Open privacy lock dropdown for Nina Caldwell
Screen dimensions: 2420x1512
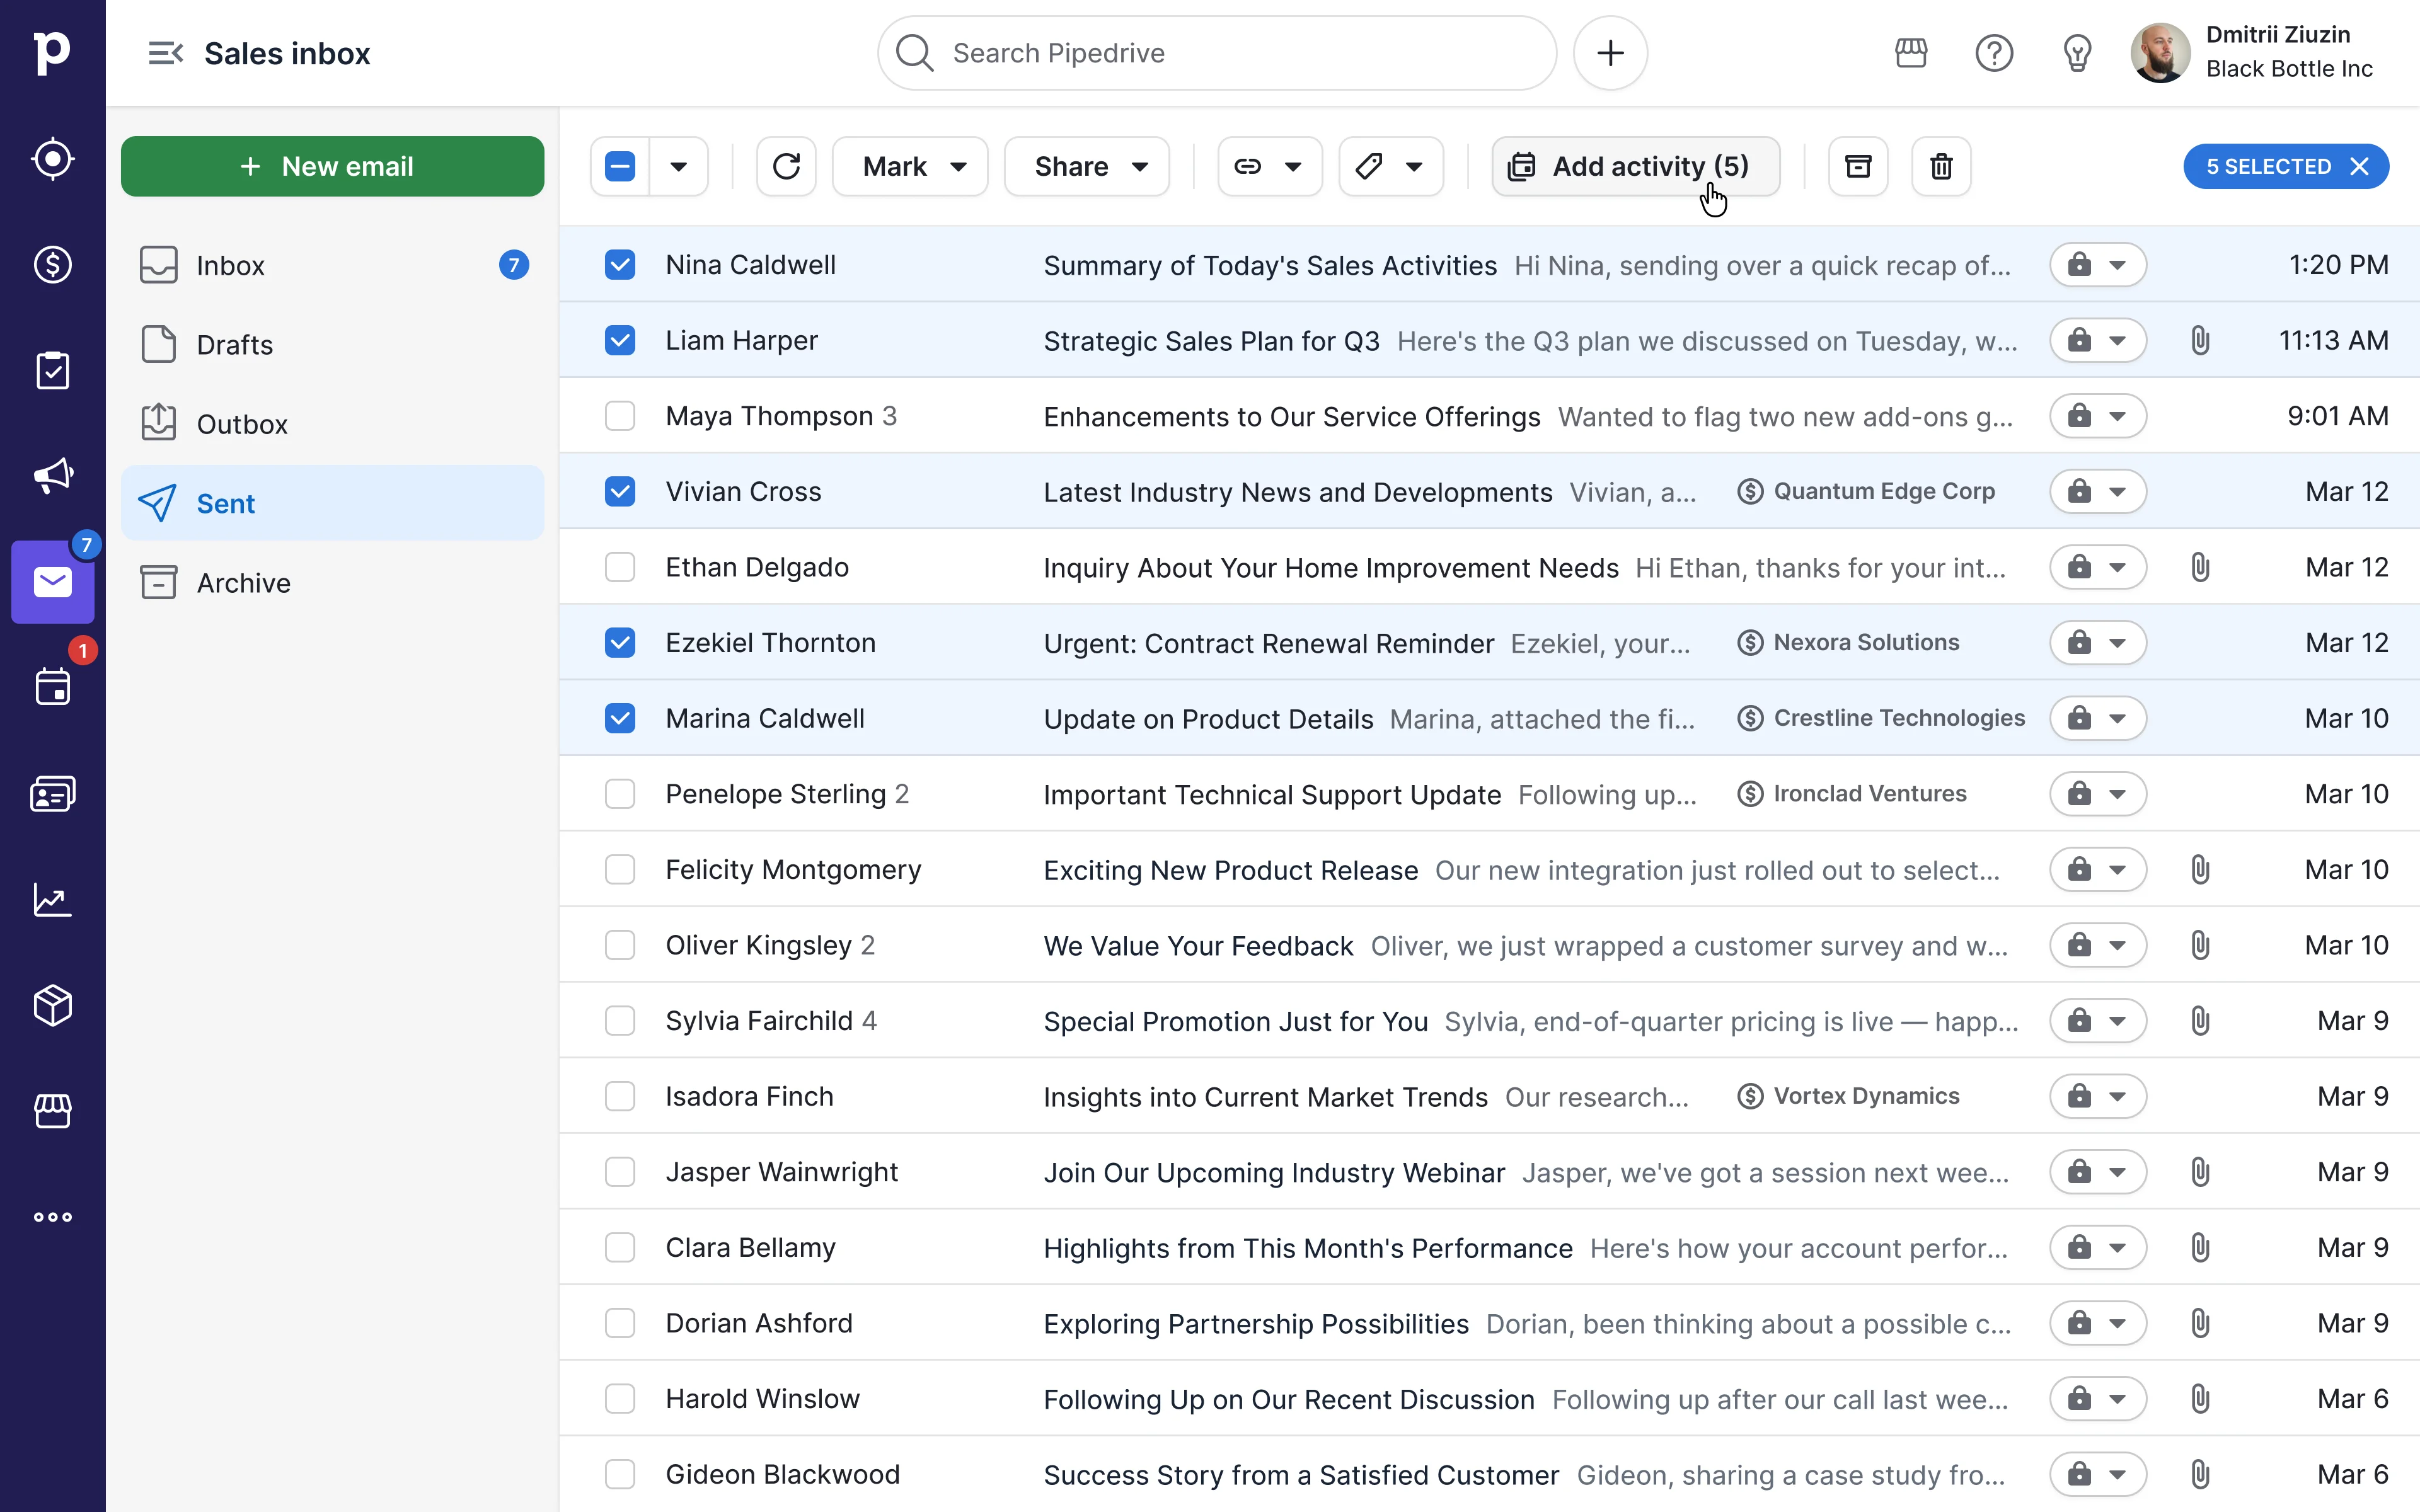(2098, 265)
